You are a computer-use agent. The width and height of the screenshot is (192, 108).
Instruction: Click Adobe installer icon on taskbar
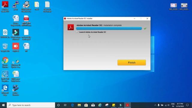coord(127,105)
